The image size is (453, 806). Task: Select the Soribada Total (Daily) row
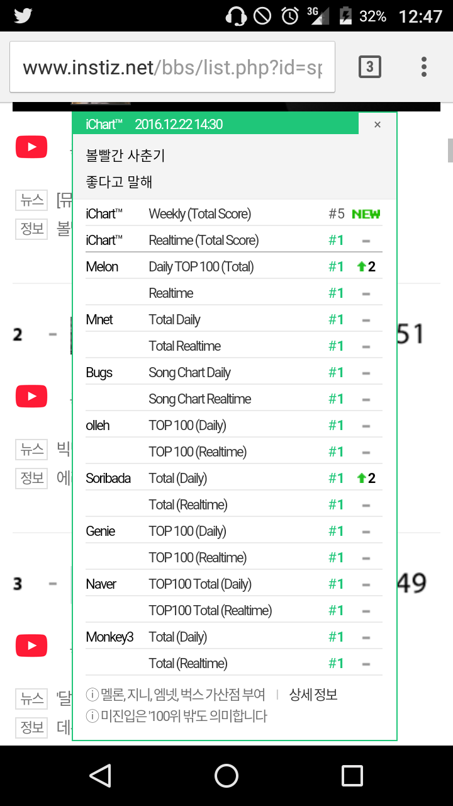pyautogui.click(x=233, y=479)
